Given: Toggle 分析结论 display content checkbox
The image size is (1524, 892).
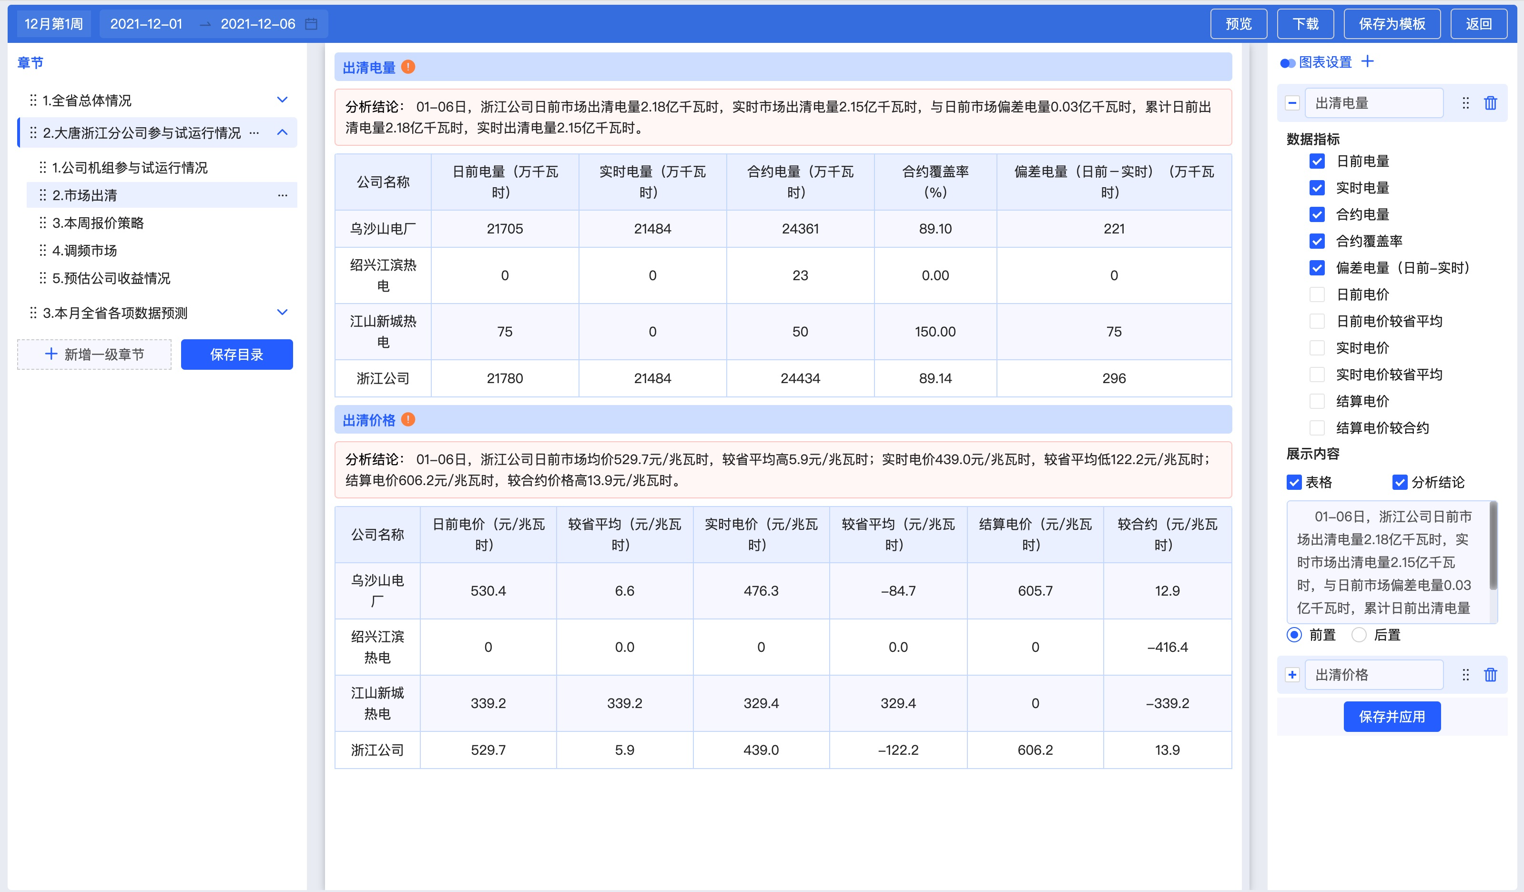Looking at the screenshot, I should click(x=1400, y=482).
